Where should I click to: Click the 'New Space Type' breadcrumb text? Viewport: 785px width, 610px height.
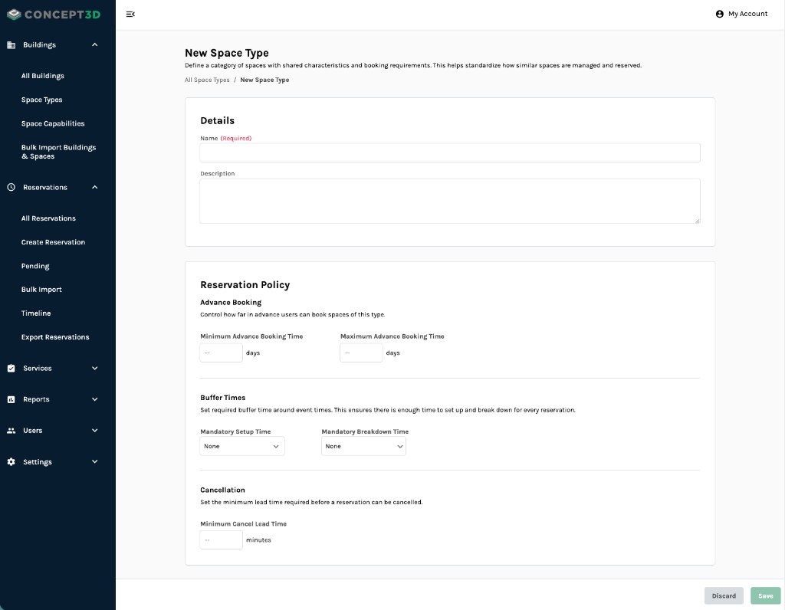tap(264, 80)
